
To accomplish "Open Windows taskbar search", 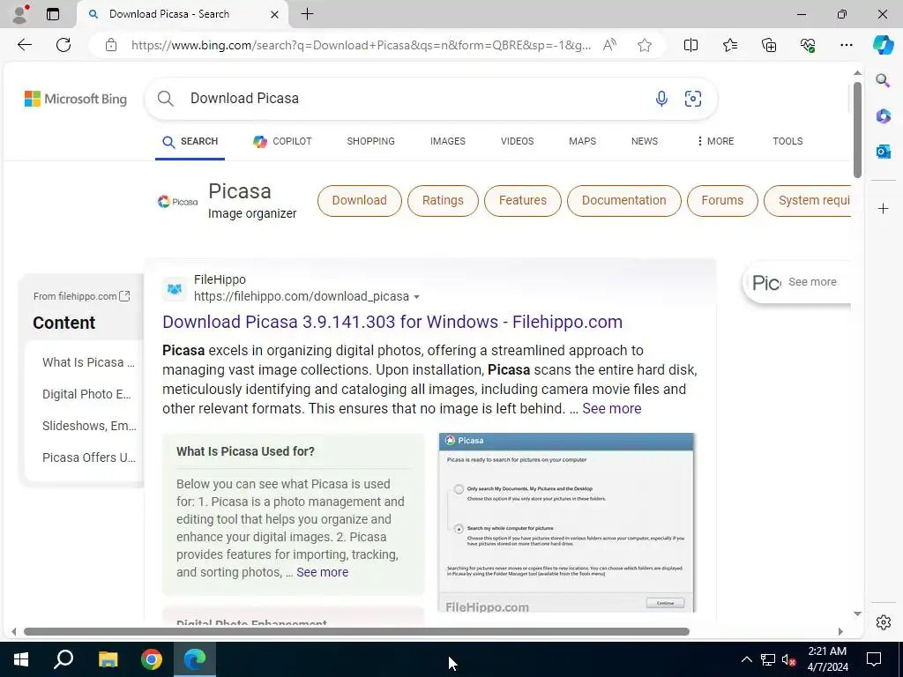I will click(63, 659).
